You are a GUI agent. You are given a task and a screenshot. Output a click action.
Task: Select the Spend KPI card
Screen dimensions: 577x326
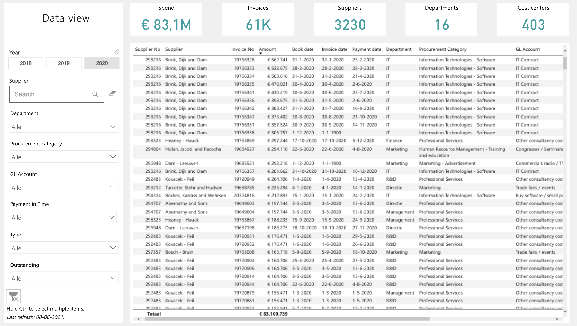[x=166, y=19]
